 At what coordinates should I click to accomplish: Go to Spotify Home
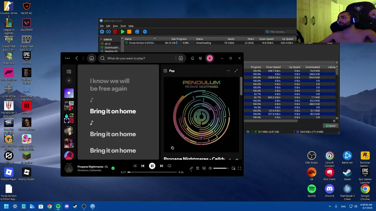92,58
